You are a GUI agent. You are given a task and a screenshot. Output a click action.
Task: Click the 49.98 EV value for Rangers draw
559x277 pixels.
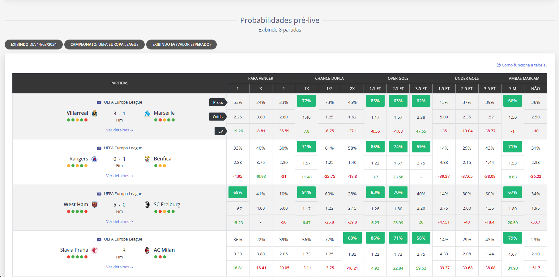pyautogui.click(x=261, y=177)
